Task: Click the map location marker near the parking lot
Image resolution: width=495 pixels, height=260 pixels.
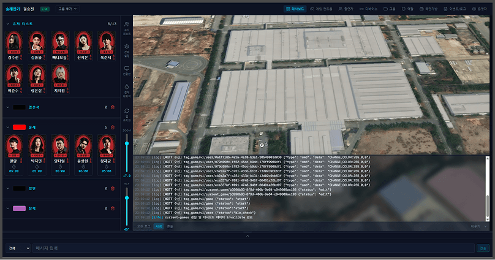Action: click(262, 145)
